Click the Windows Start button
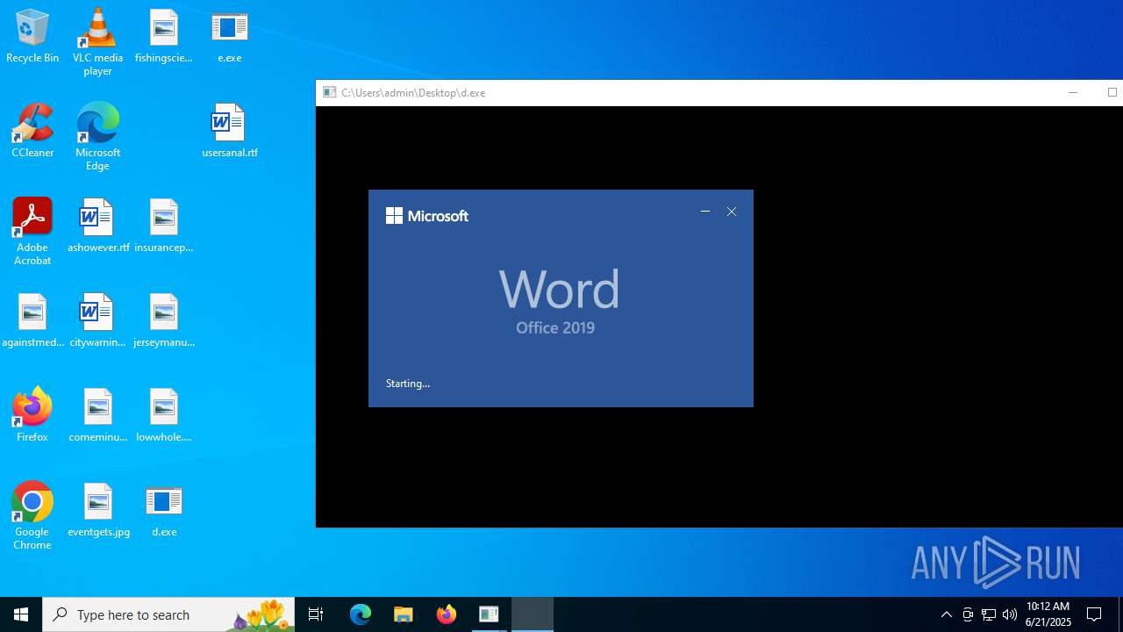The height and width of the screenshot is (632, 1123). click(21, 614)
